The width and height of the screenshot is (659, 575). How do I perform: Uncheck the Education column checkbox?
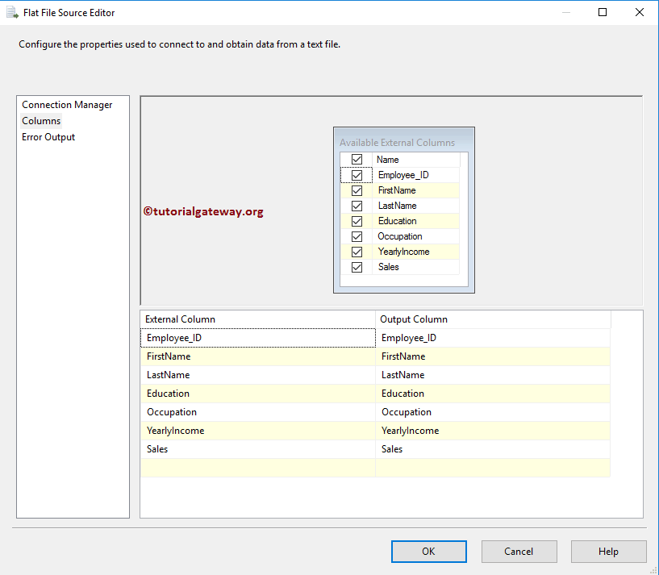[x=357, y=220]
